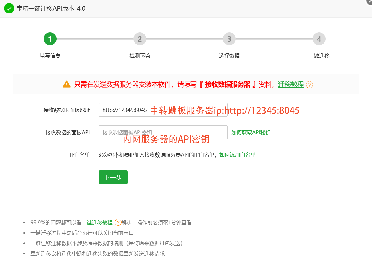Open the 一键迁移教程 link in notes list
The image size is (372, 278).
tap(97, 223)
